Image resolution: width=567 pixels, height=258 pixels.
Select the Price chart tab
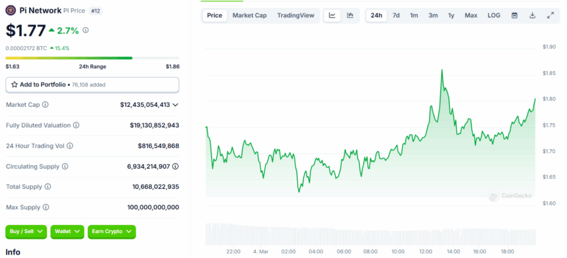pyautogui.click(x=215, y=16)
